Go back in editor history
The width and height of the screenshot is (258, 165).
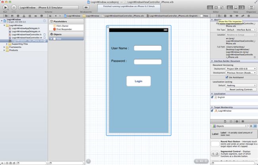click(56, 16)
